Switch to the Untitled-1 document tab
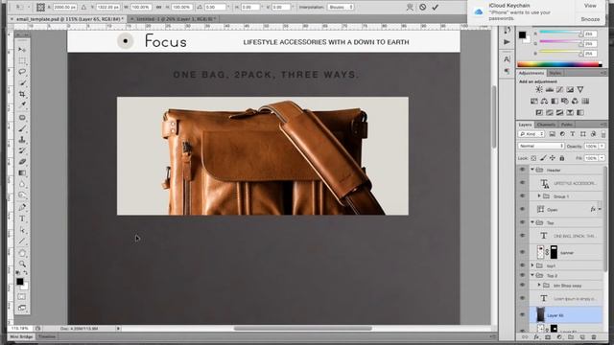Viewport: 614px width, 345px height. [175, 18]
